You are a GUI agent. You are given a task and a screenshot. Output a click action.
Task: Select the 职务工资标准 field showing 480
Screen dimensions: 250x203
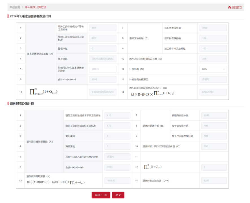(x=102, y=28)
